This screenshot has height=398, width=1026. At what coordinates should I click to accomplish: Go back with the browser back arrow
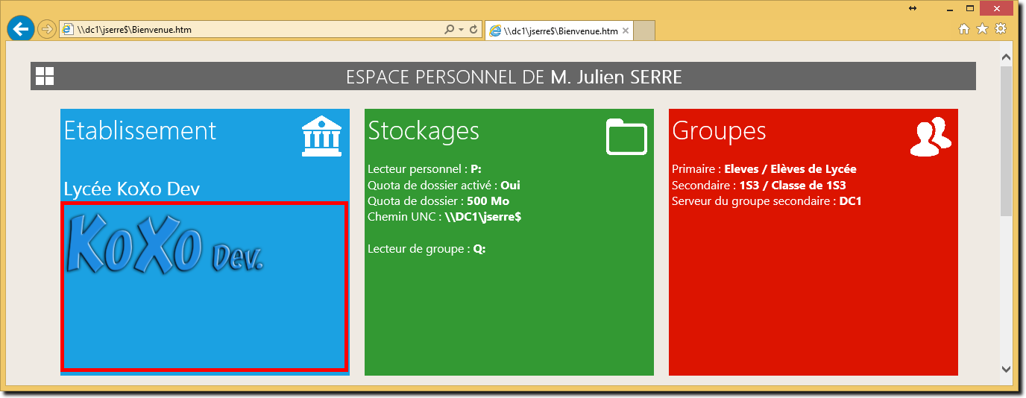(21, 29)
